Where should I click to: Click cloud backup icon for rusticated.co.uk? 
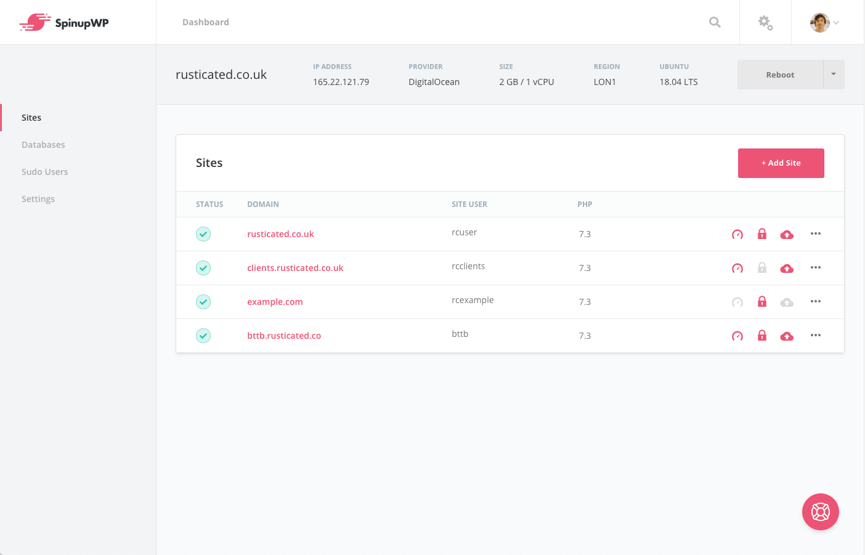(787, 234)
